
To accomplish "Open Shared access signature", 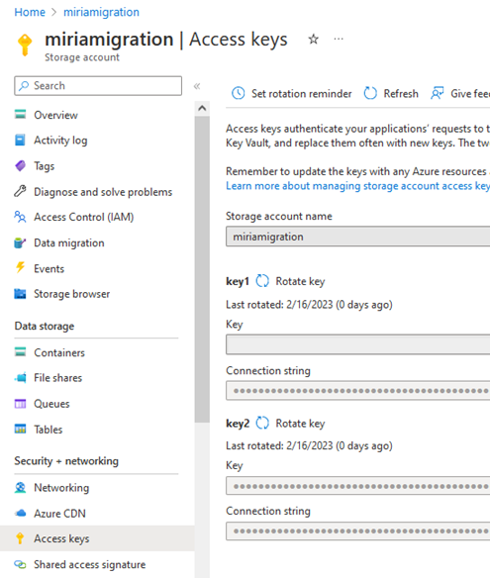I will click(90, 565).
